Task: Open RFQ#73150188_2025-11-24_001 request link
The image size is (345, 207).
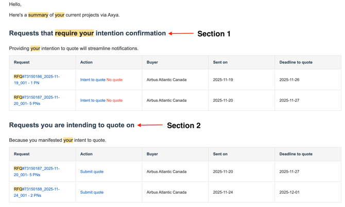Action: pos(37,192)
